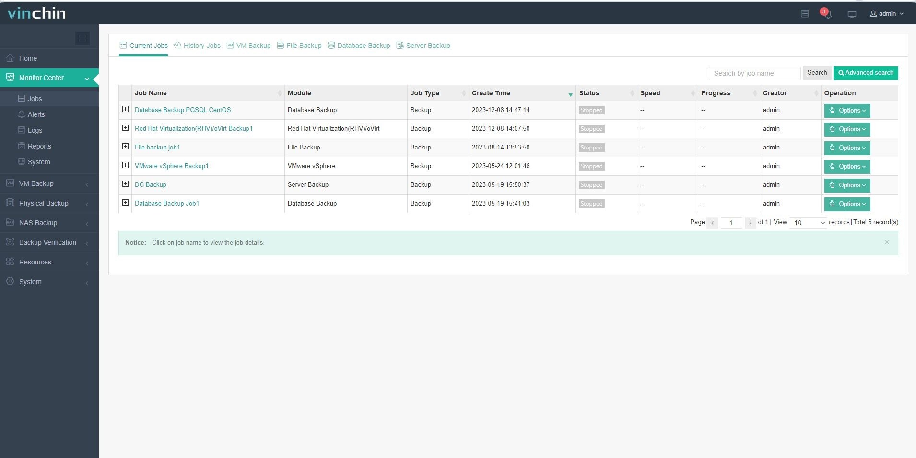Open Options for File backup job1

pos(847,148)
